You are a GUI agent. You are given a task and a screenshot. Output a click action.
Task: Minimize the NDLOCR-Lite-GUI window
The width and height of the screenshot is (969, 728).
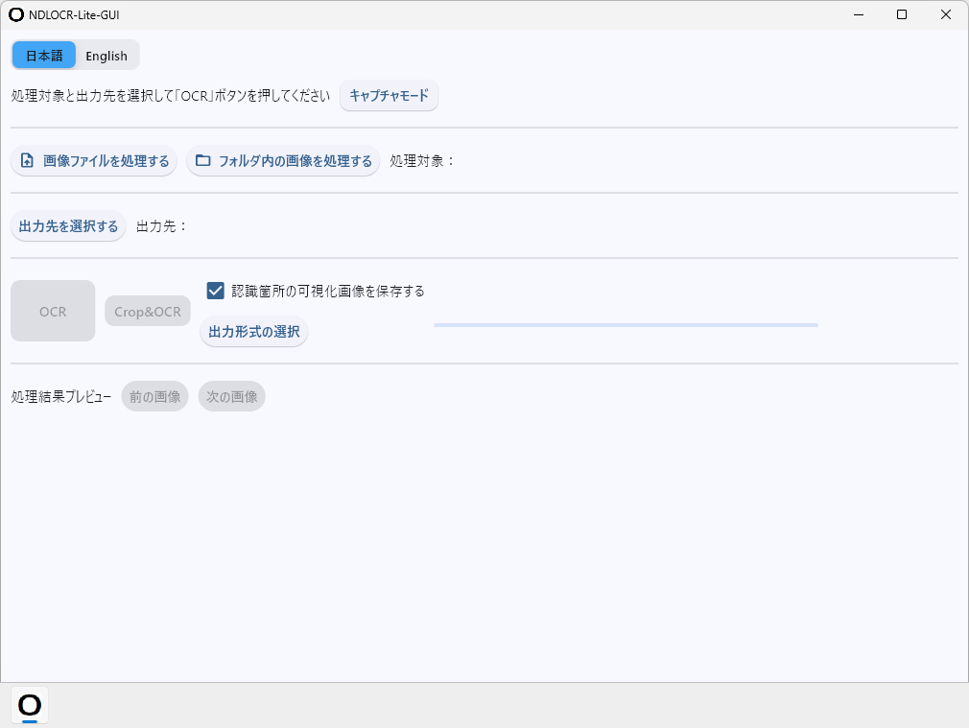click(x=857, y=15)
